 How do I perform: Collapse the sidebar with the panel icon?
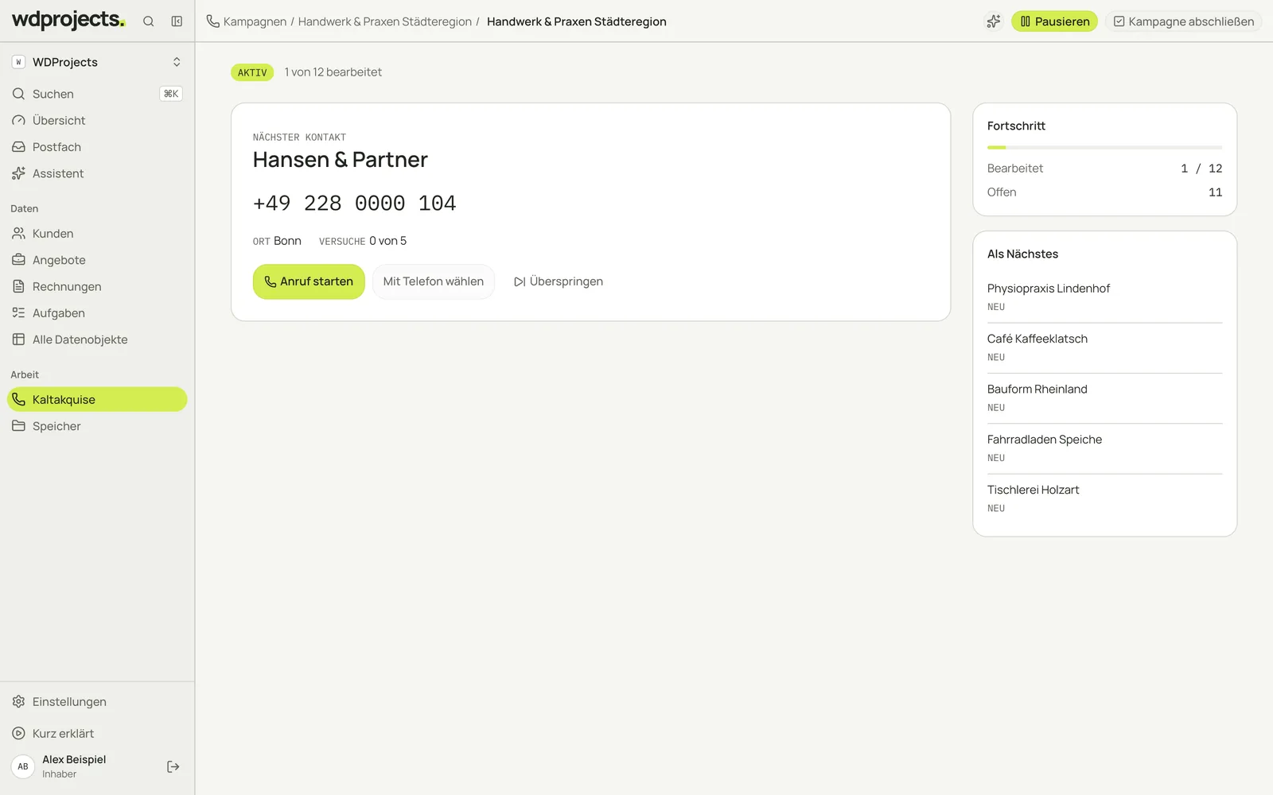tap(177, 21)
